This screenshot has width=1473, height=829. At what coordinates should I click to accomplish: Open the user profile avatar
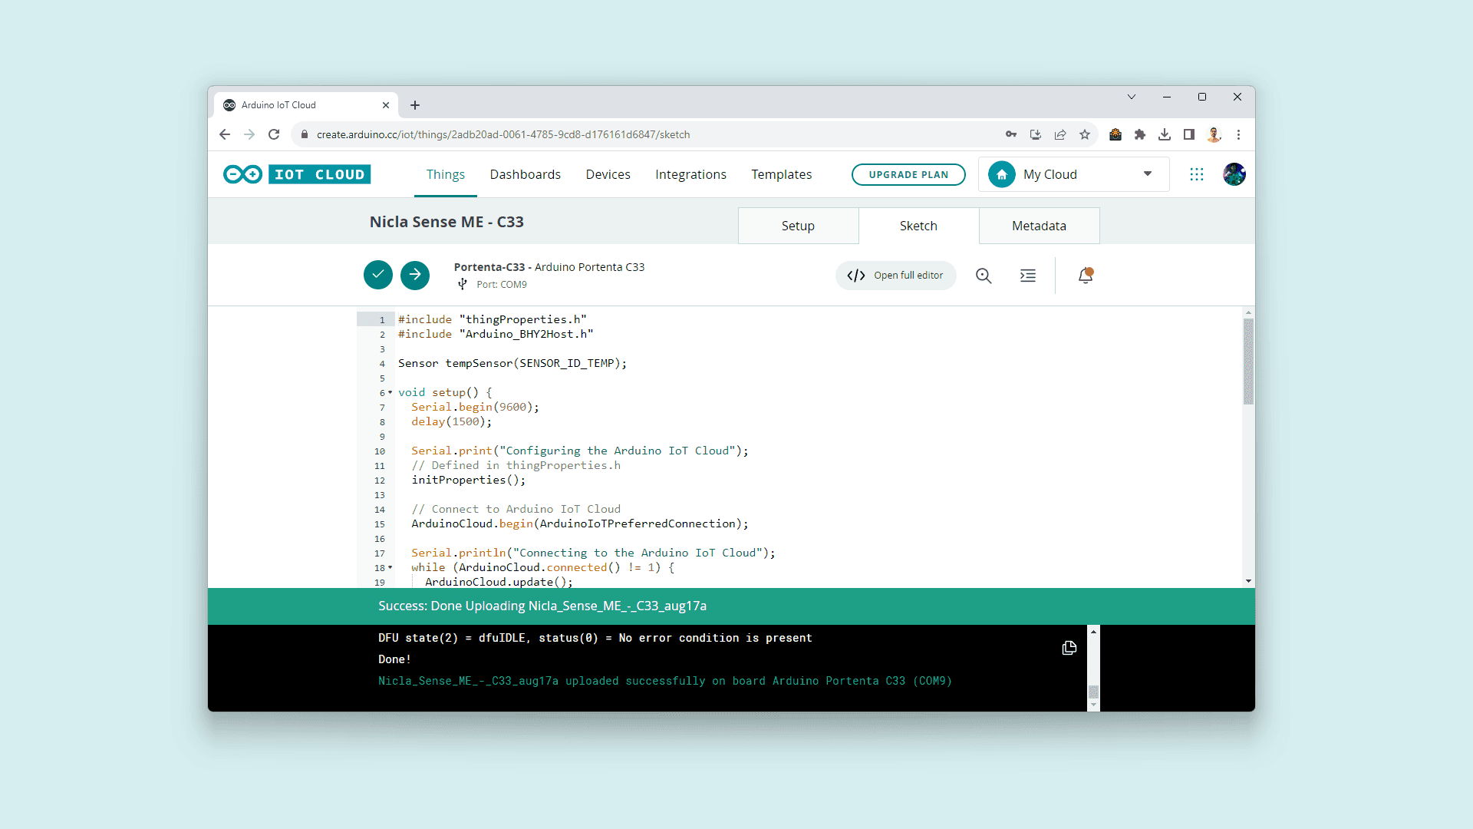point(1234,175)
